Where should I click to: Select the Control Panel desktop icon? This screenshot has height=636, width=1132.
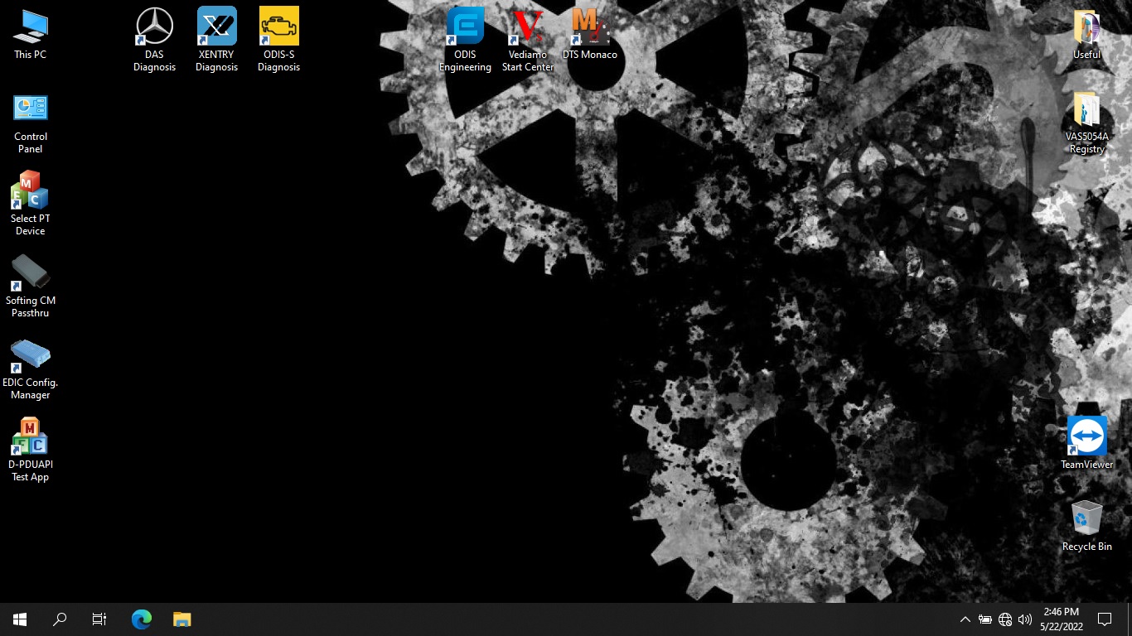31,122
